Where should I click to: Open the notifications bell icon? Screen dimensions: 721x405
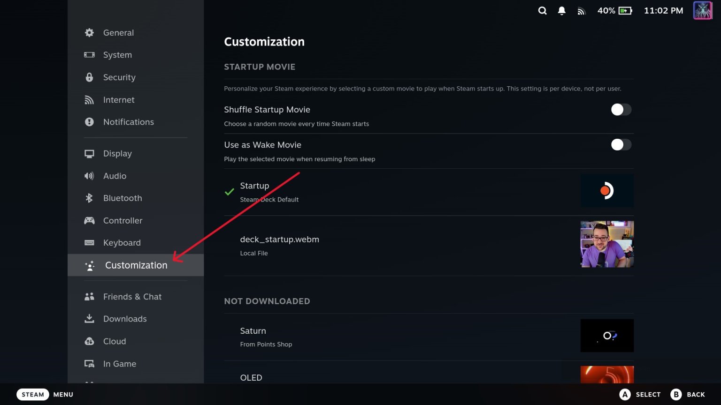coord(561,11)
